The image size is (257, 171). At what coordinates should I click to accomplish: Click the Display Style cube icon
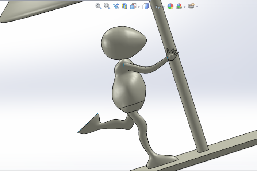145,6
